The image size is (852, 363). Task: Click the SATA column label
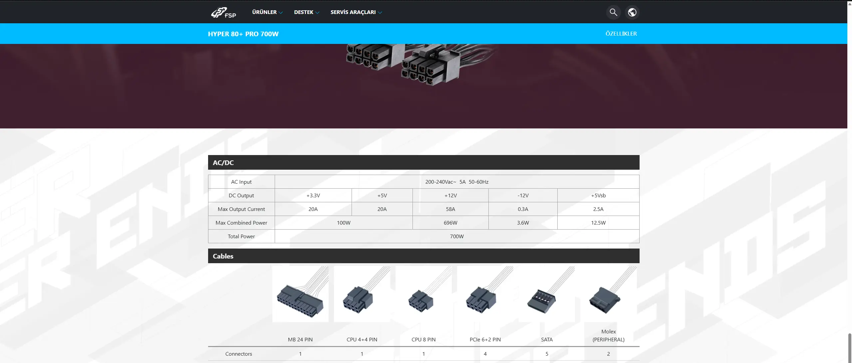[x=547, y=339]
